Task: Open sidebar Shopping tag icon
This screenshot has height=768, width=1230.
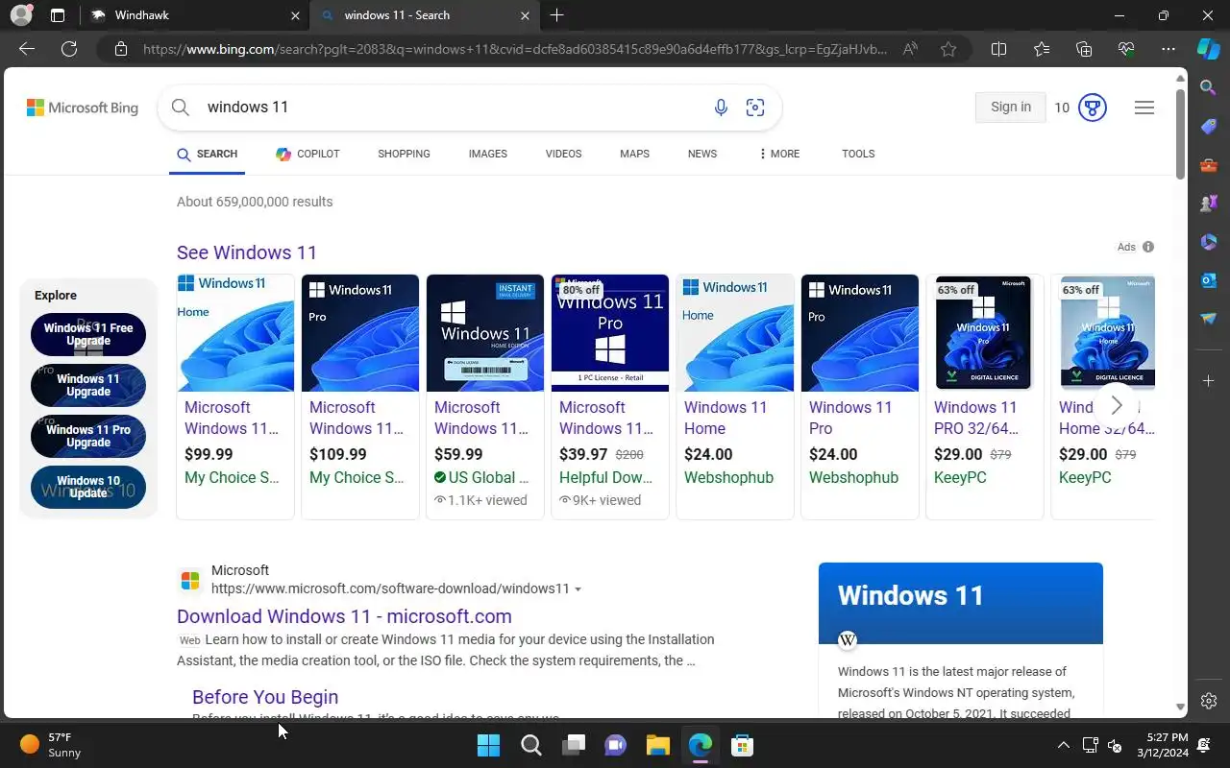Action: point(1209,127)
